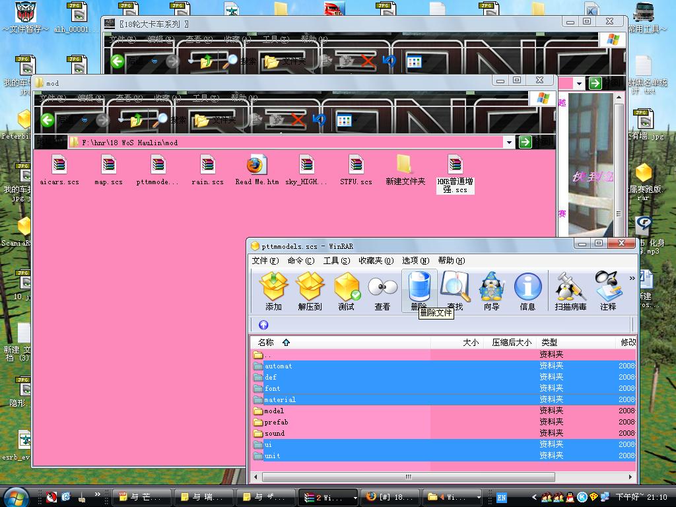This screenshot has height=507, width=676.
Task: Click red delete X in mod window toolbar
Action: click(x=298, y=120)
